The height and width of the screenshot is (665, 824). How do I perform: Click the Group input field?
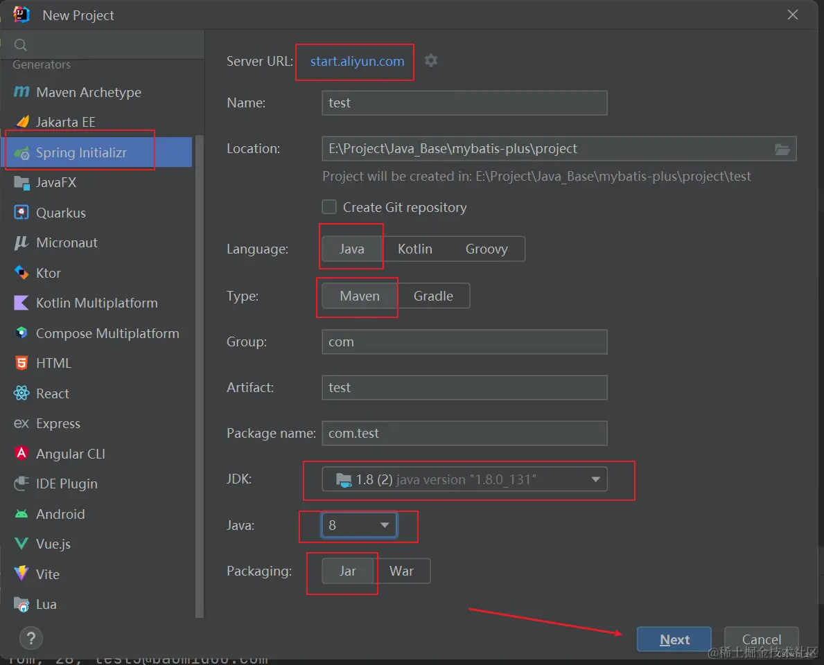[464, 342]
